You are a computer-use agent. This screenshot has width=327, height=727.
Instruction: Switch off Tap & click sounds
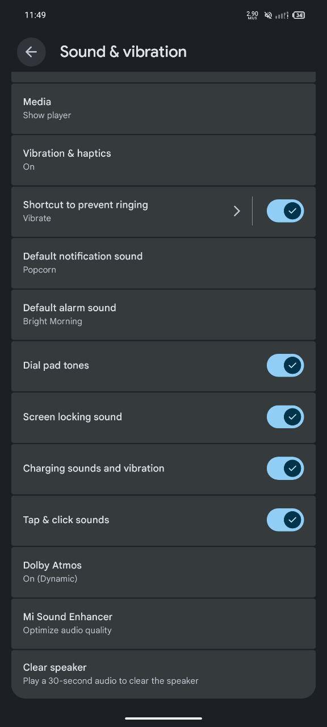click(286, 520)
